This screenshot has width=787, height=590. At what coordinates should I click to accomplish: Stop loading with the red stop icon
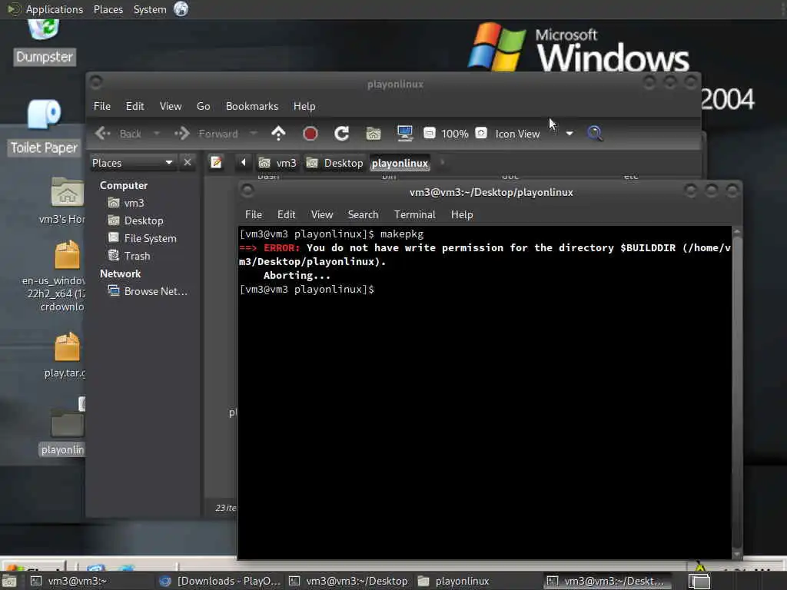pyautogui.click(x=310, y=134)
